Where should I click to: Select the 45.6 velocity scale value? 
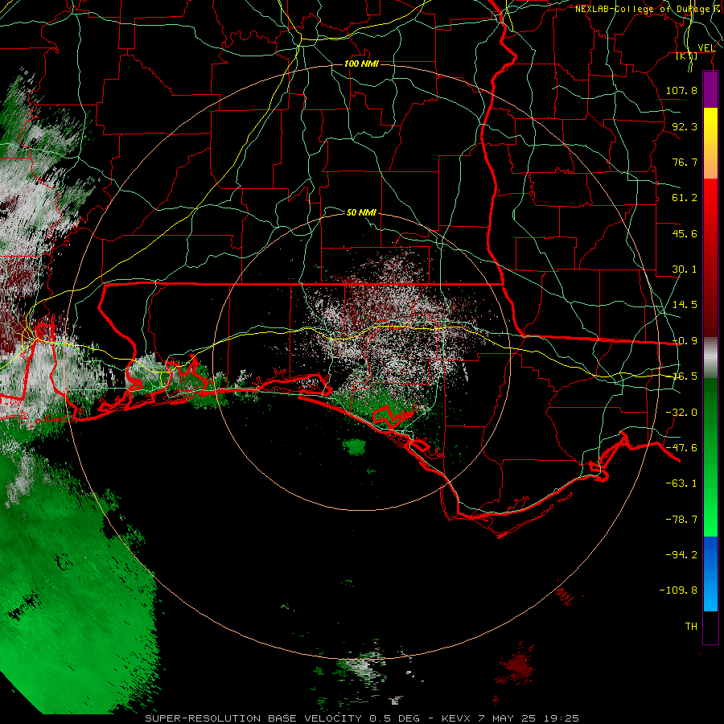pyautogui.click(x=685, y=233)
